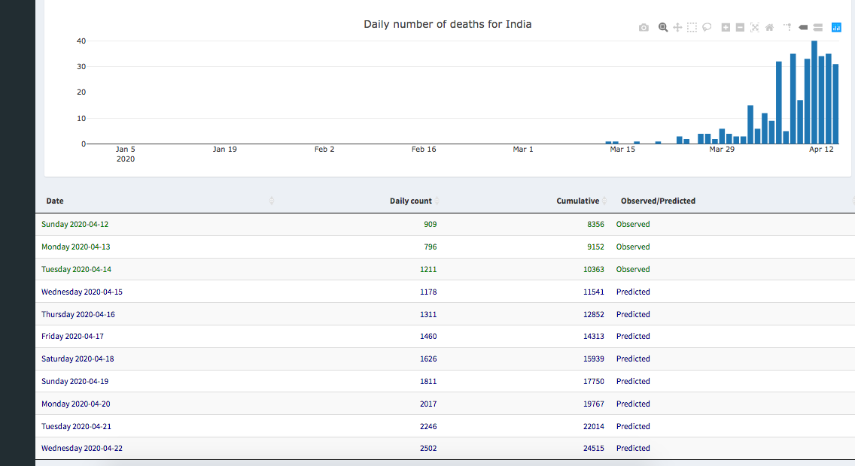855x466 pixels.
Task: Sort table by Daily count arrows
Action: 437,201
